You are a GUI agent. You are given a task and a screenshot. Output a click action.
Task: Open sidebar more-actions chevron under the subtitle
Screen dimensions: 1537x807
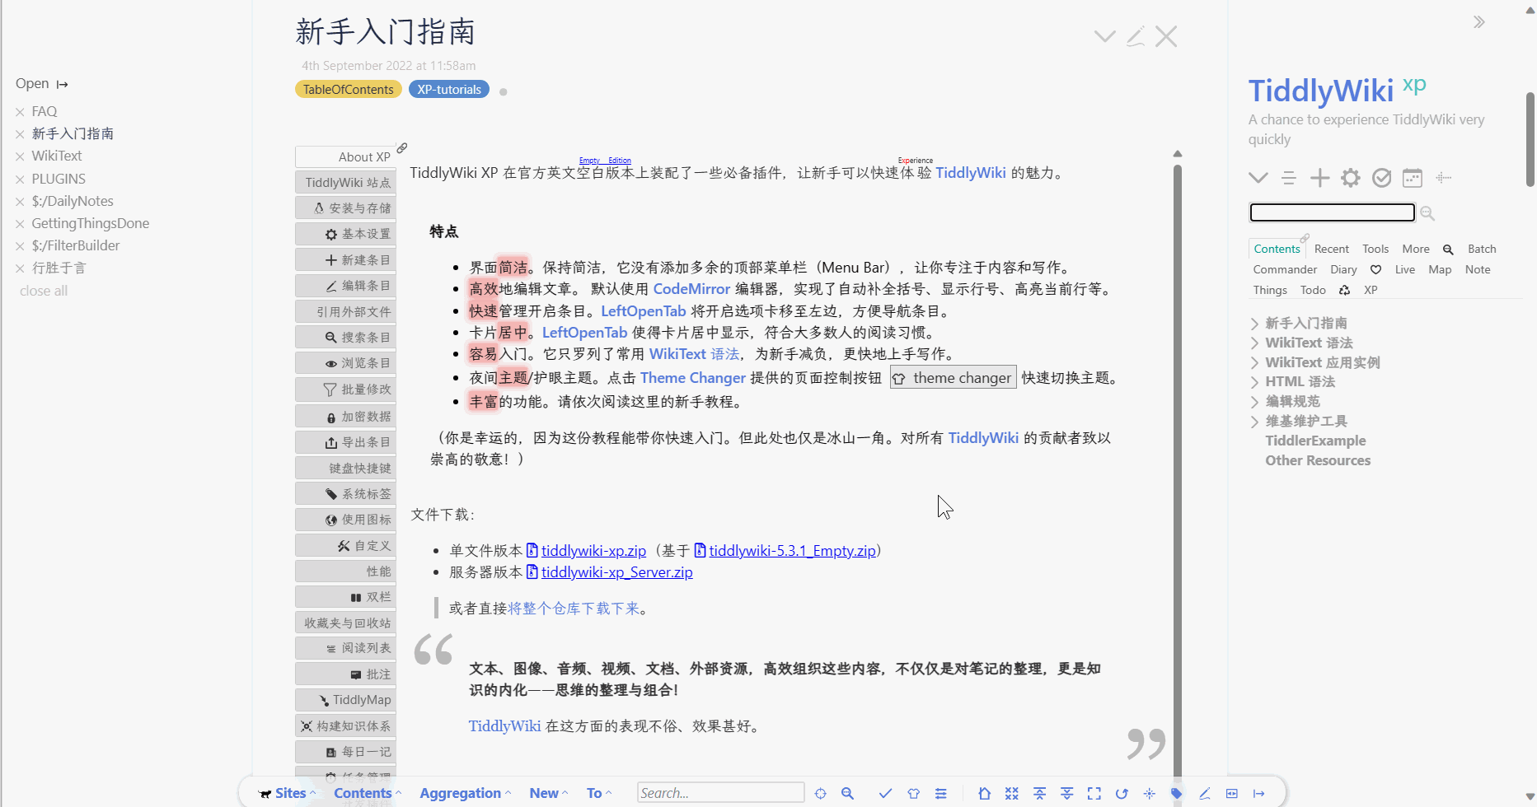(1258, 178)
